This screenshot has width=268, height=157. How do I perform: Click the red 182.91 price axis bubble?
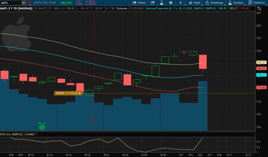tap(261, 68)
